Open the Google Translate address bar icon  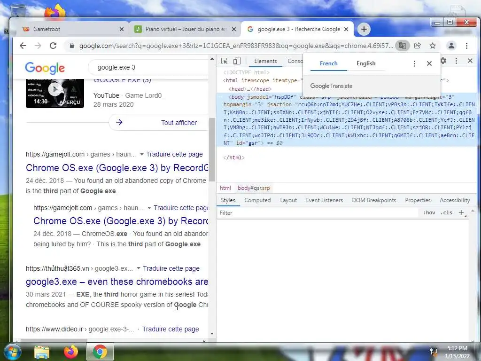pyautogui.click(x=402, y=46)
